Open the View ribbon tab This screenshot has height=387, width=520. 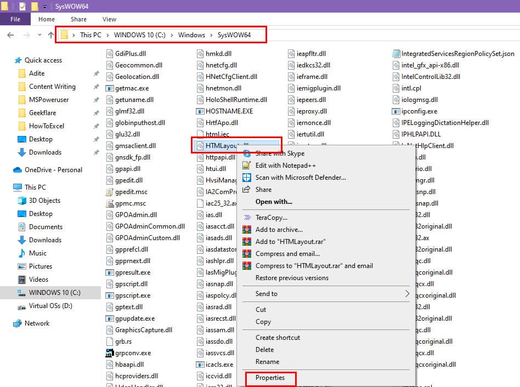[109, 19]
